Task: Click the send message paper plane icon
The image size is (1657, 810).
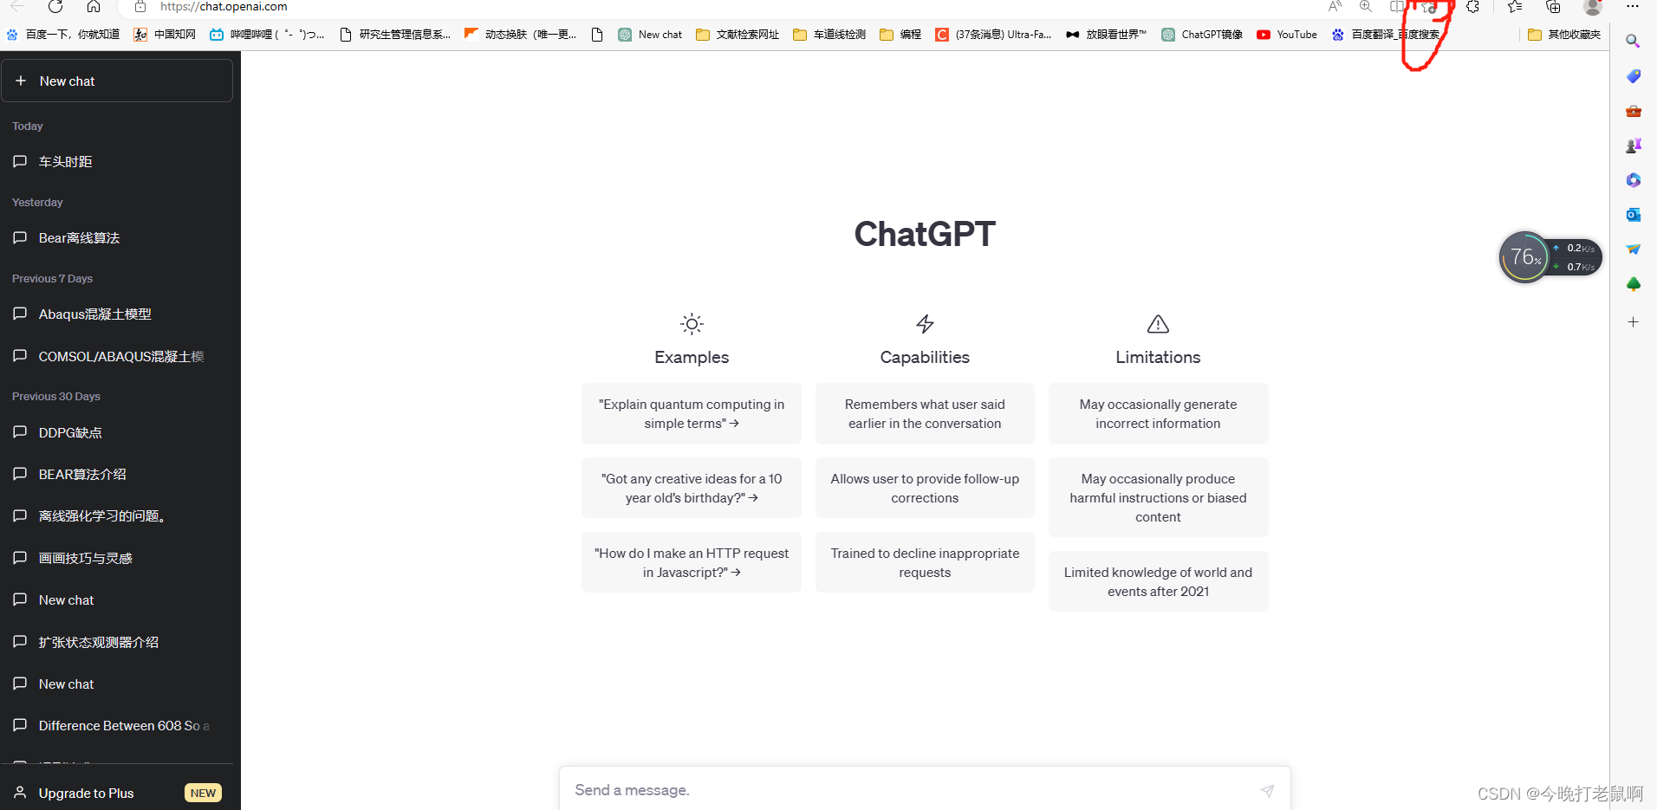Action: [1267, 791]
